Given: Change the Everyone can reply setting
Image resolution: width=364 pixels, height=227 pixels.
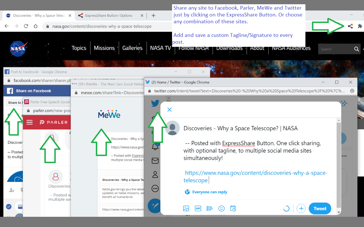Looking at the screenshot, I should (206, 192).
